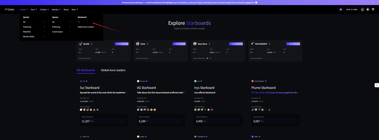
Task: Open Stacy Muur's avatar
Action: tap(195, 44)
